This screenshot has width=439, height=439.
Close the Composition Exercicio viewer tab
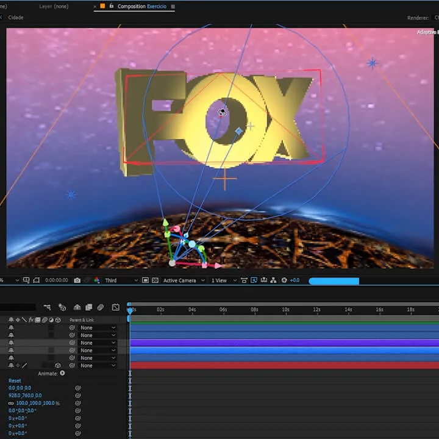(x=95, y=7)
